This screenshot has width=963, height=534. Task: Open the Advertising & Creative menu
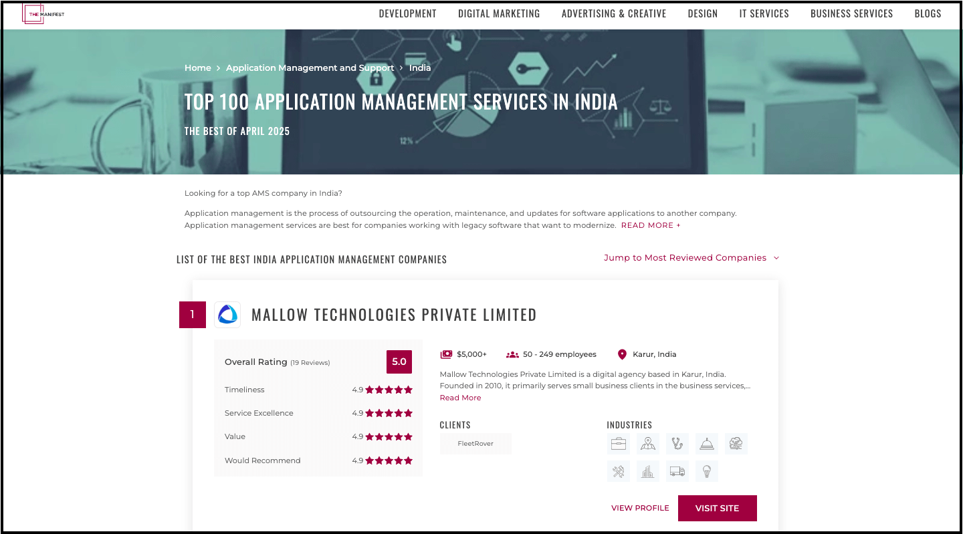click(614, 13)
